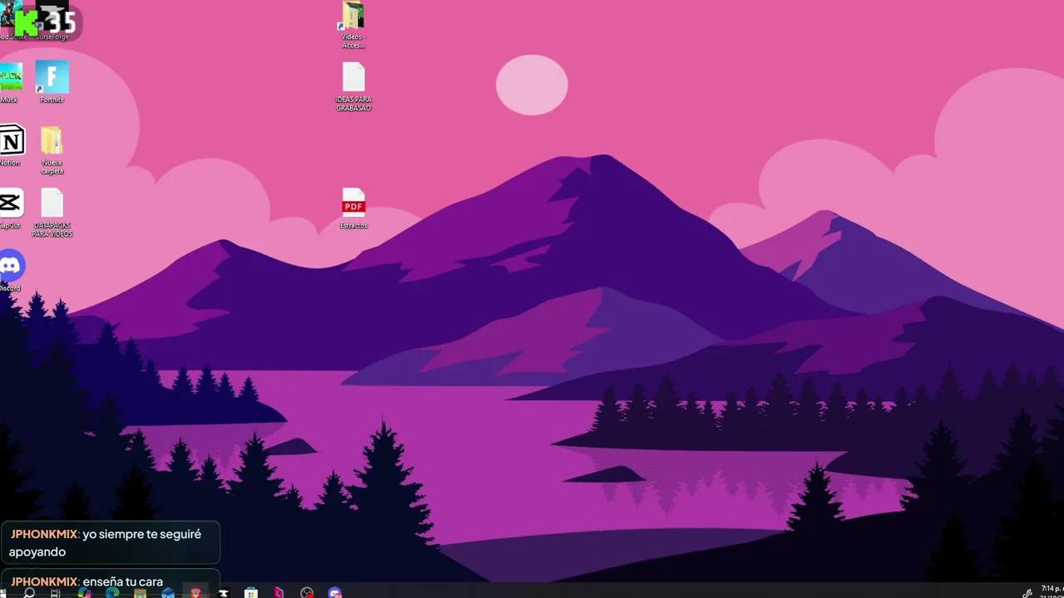Click the chat message "yo siempre te seguiré apoyando"
This screenshot has height=598, width=1064.
pyautogui.click(x=106, y=542)
